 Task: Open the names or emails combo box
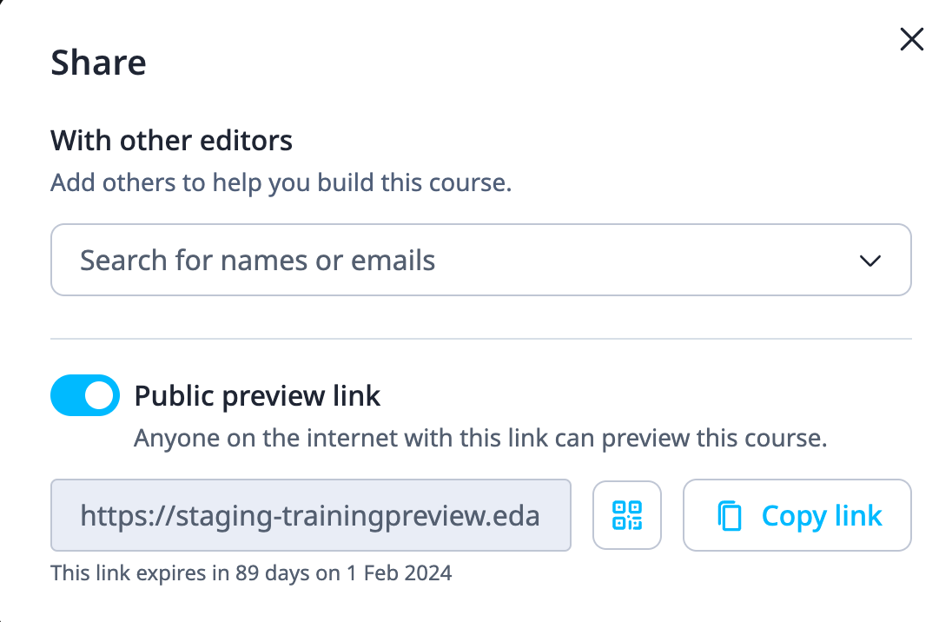click(480, 261)
